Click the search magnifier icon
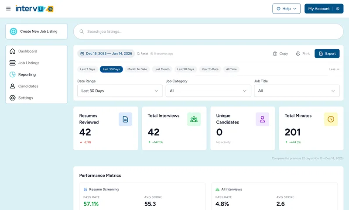 (x=81, y=31)
